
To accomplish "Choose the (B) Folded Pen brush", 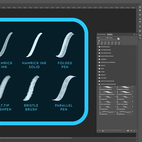I will pos(107,98).
